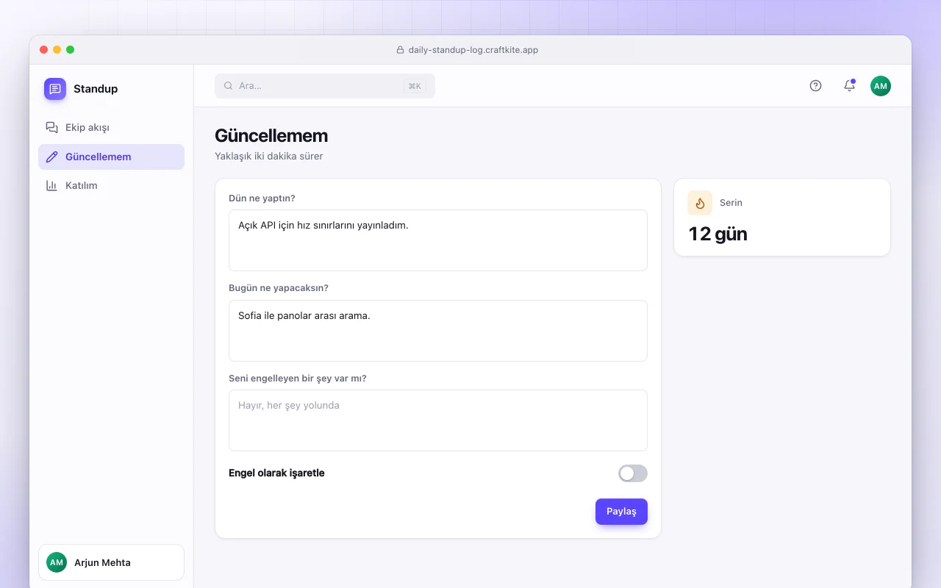Click the search magnifier icon
This screenshot has width=941, height=588.
coord(229,86)
